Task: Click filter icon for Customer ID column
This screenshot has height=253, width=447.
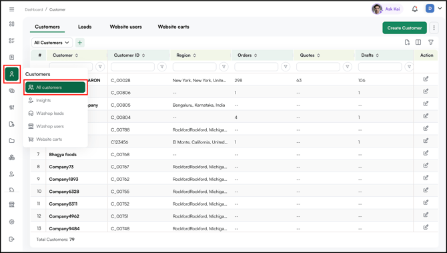Action: [x=162, y=67]
